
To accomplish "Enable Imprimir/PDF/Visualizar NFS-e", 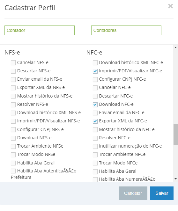I will [x=13, y=121].
